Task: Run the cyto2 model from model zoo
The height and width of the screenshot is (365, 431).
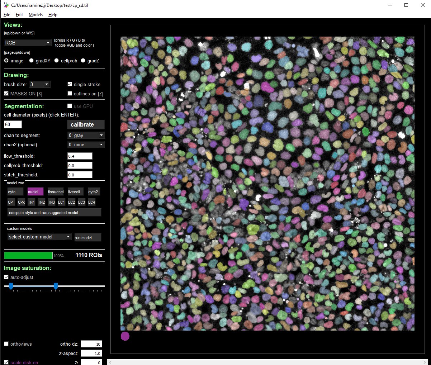Action: point(93,191)
